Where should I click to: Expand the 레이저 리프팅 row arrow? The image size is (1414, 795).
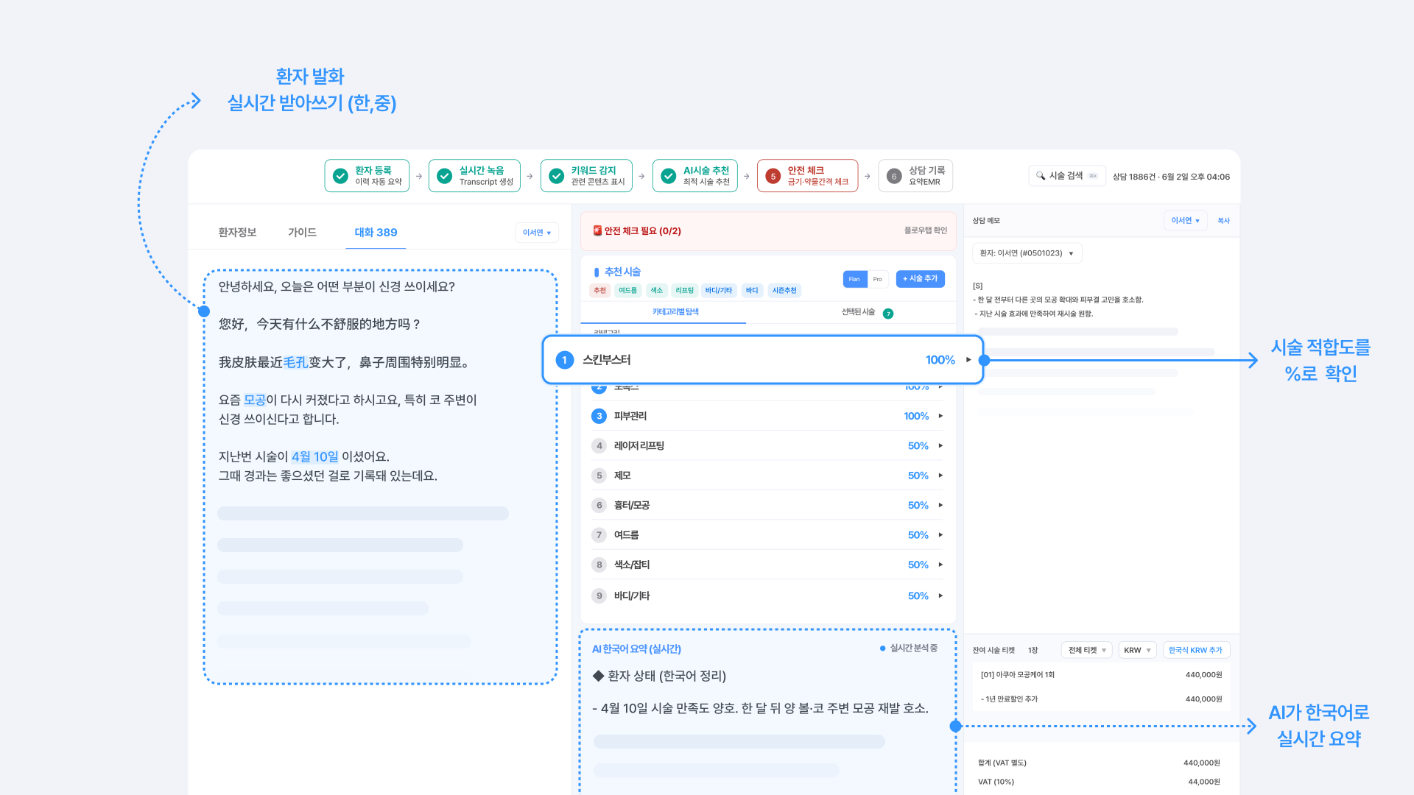(x=940, y=445)
